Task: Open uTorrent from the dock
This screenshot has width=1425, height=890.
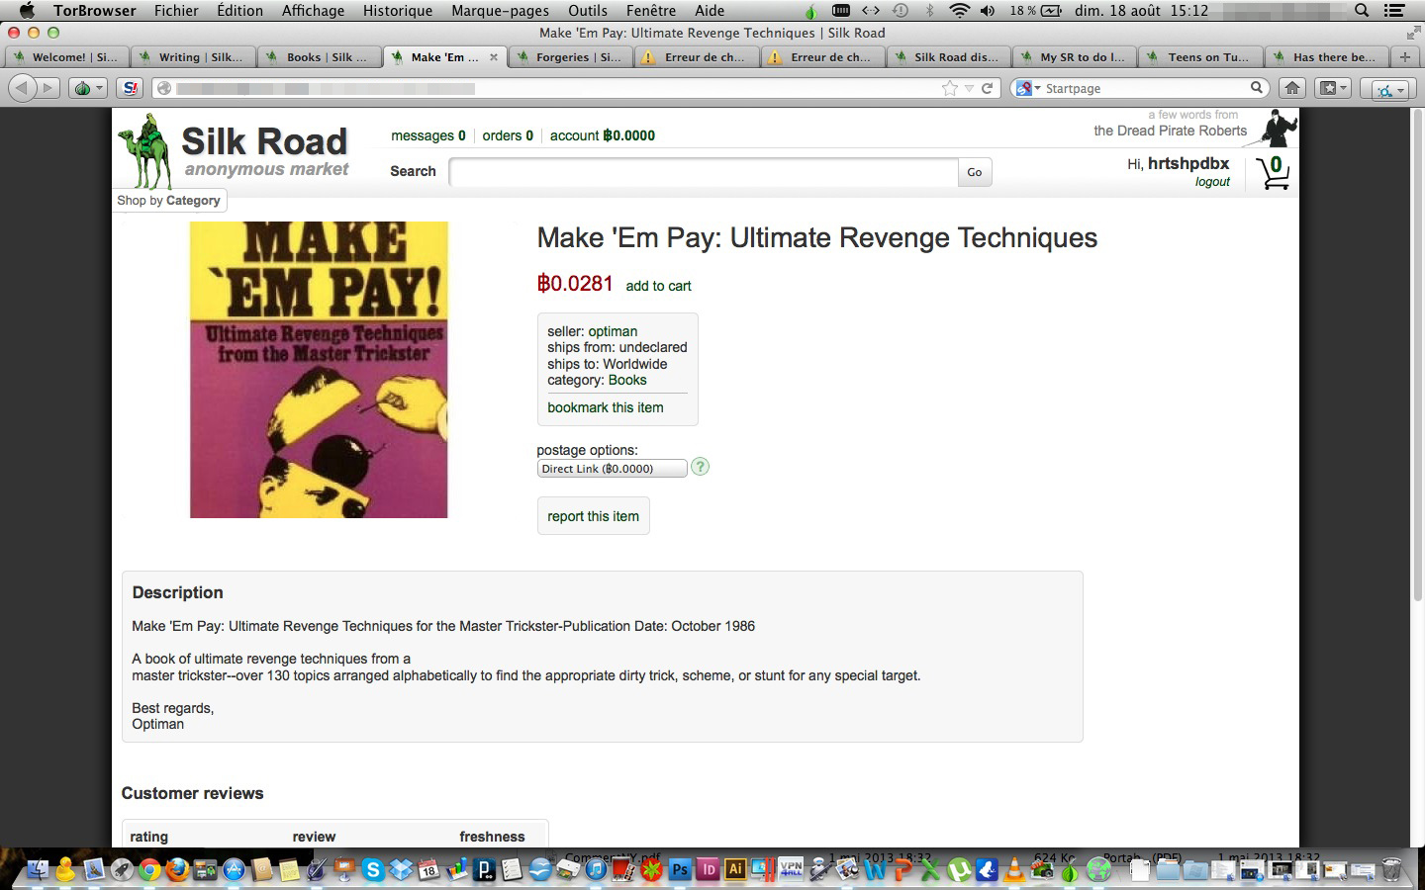Action: [959, 869]
